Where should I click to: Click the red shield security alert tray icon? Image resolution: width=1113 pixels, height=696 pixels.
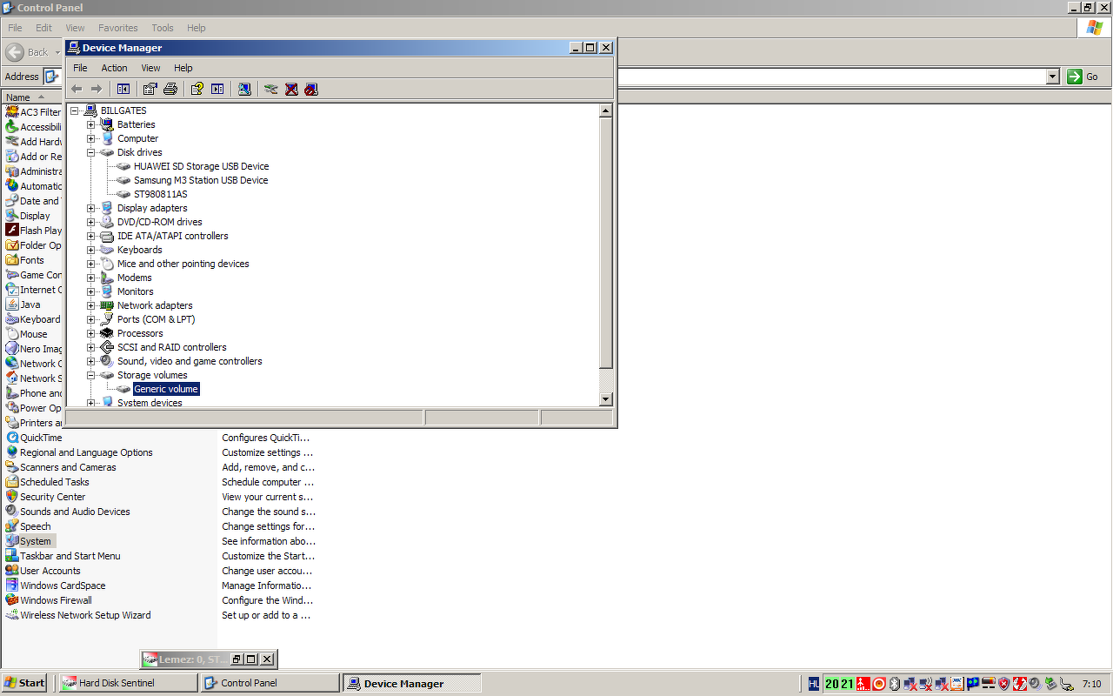click(1003, 684)
